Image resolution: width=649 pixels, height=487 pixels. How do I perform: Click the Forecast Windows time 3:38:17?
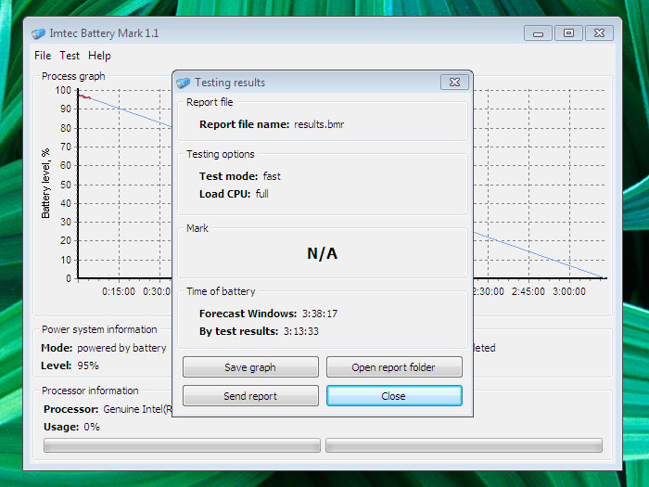coord(319,314)
